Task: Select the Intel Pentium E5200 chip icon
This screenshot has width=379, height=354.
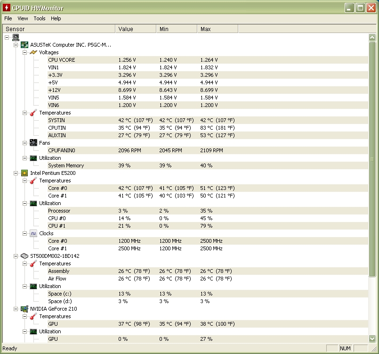Action: pos(24,173)
